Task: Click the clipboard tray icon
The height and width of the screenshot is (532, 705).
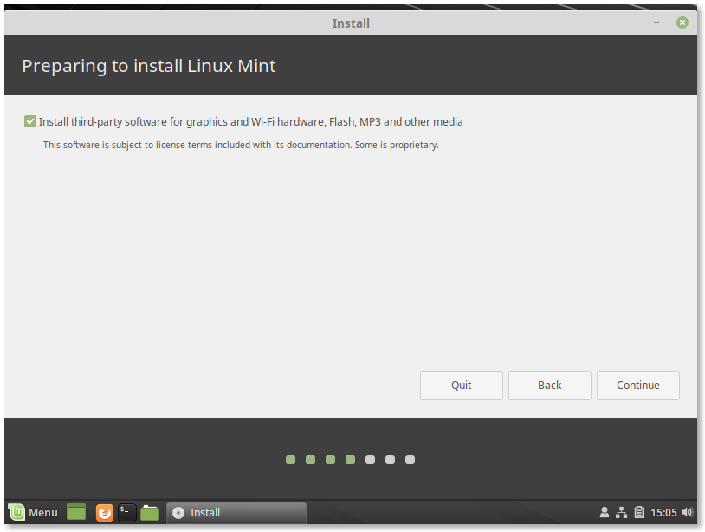Action: pos(639,512)
